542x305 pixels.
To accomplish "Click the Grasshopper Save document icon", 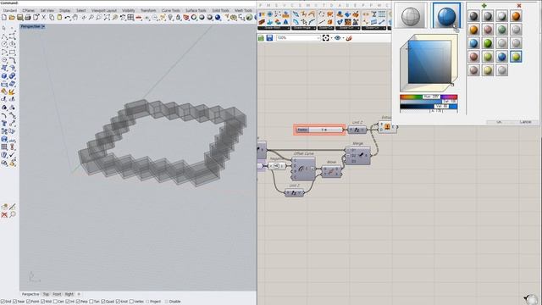I will [x=269, y=38].
